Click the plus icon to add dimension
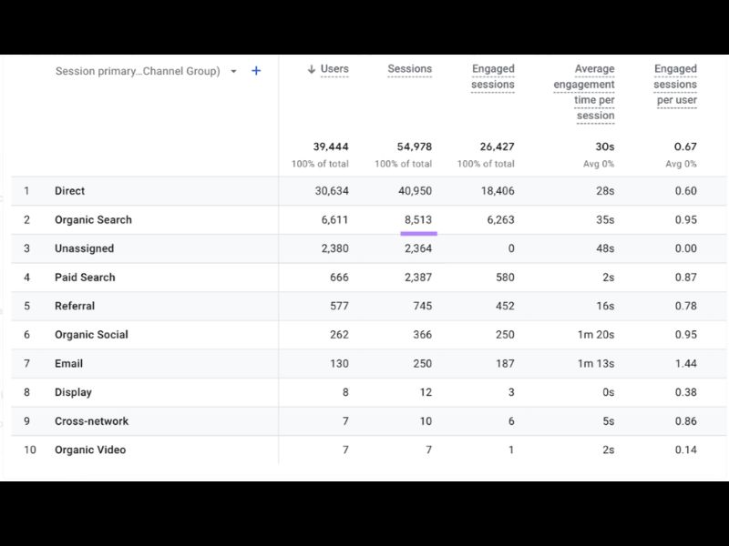This screenshot has height=546, width=729. [256, 71]
